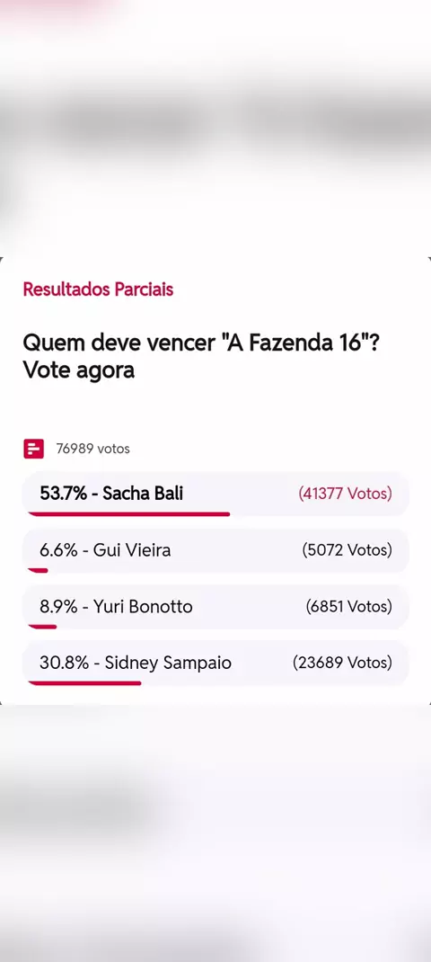Click the red poll icon beside vote total
The image size is (431, 962).
pyautogui.click(x=34, y=449)
